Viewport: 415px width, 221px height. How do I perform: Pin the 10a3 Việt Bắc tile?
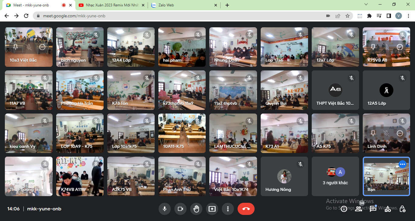point(15,47)
